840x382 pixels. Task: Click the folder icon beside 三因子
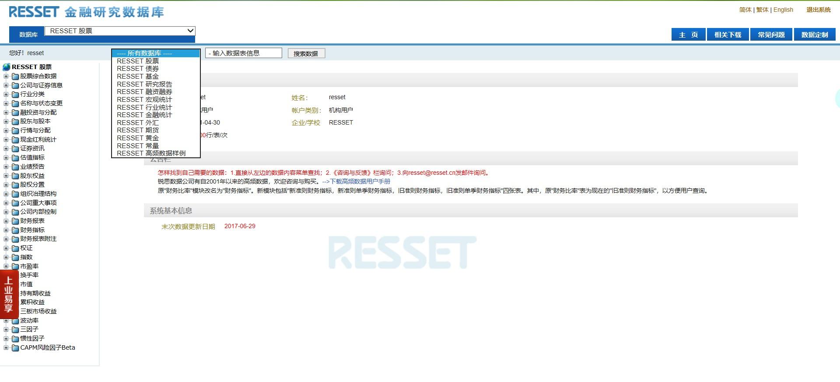point(15,330)
